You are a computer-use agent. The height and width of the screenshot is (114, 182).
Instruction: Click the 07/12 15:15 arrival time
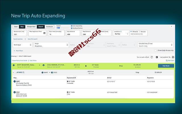tap(111, 82)
